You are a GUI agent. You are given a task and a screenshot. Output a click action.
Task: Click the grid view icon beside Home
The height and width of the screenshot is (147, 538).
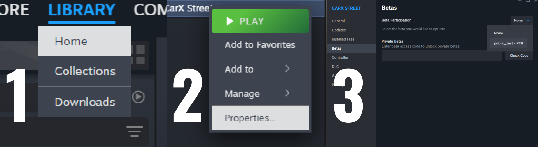(139, 55)
